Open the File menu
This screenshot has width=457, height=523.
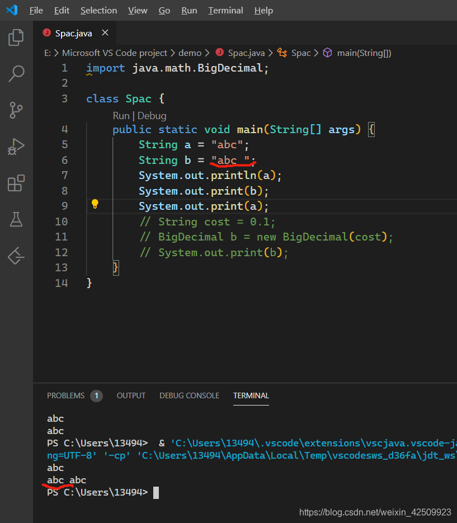pyautogui.click(x=36, y=10)
